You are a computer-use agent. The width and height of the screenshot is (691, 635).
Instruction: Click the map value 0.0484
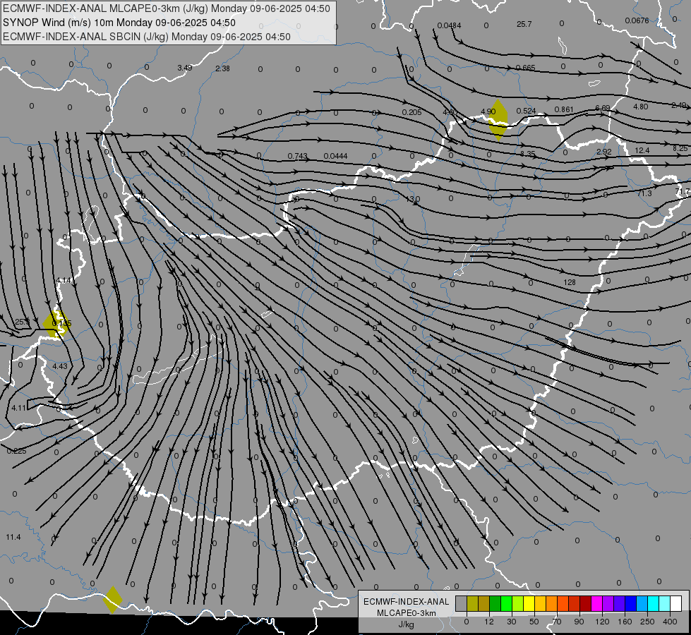pyautogui.click(x=449, y=25)
